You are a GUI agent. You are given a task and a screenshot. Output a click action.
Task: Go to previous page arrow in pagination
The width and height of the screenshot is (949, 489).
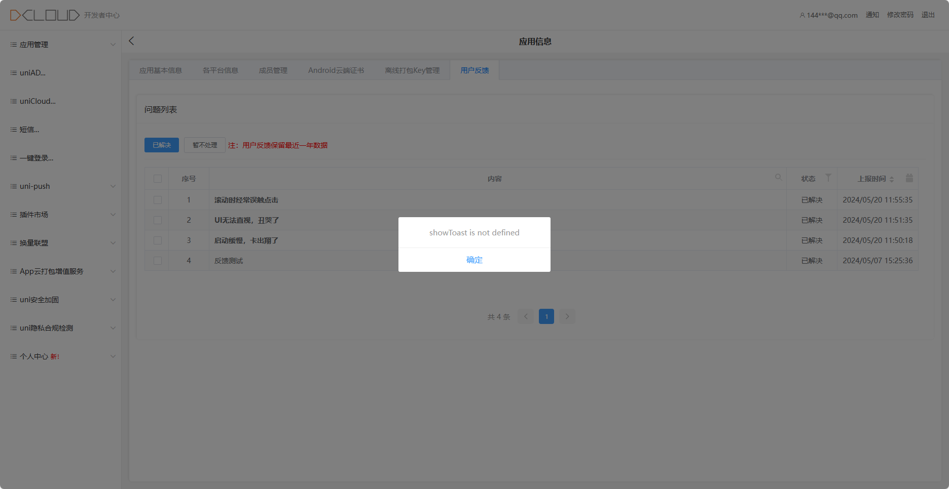[526, 316]
